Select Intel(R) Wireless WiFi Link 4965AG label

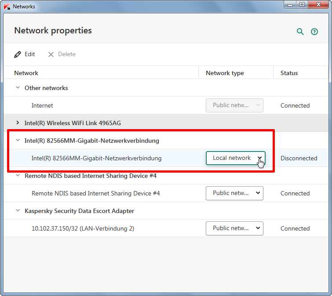(x=73, y=123)
